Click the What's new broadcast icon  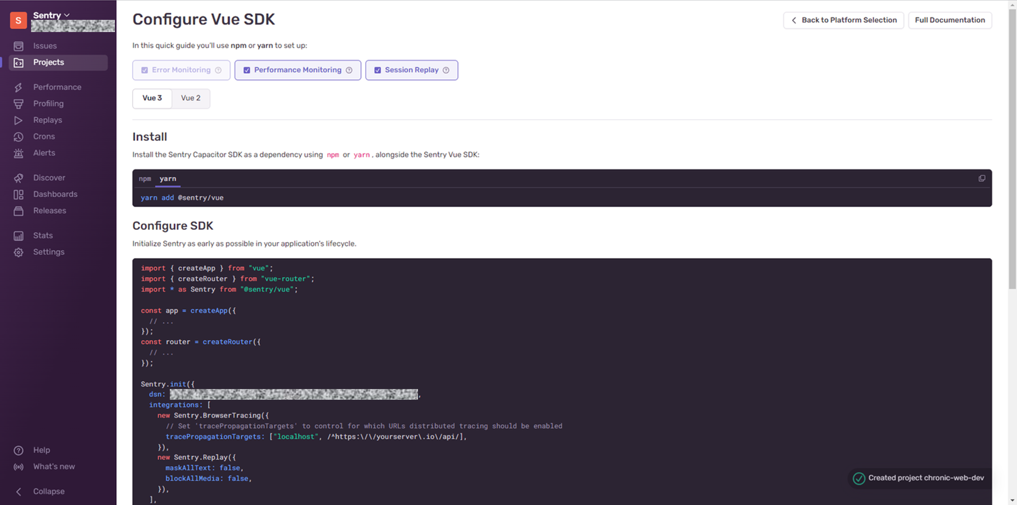(x=19, y=467)
